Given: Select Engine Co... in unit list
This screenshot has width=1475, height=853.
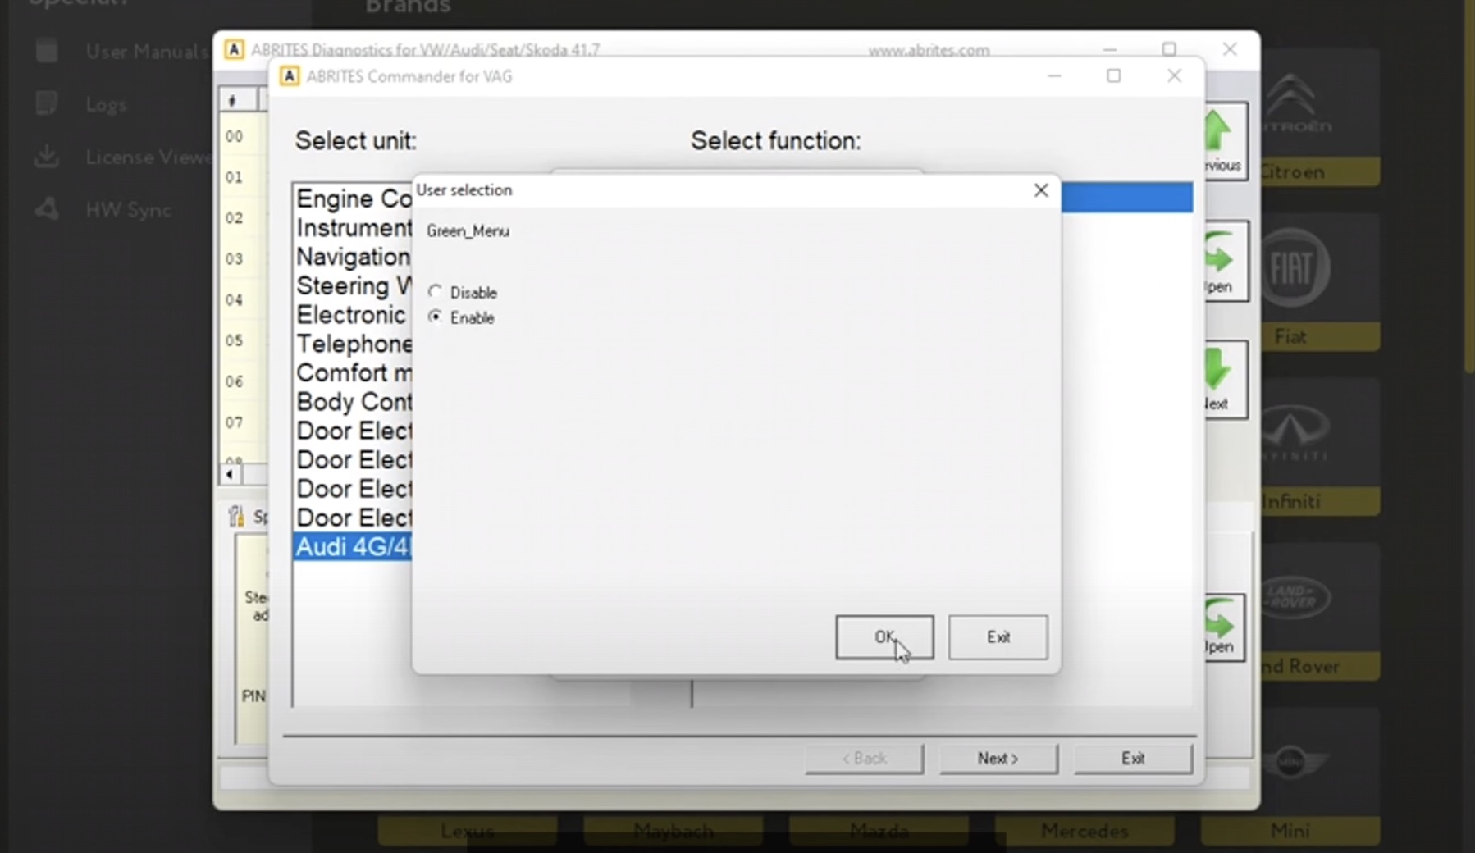Looking at the screenshot, I should tap(354, 198).
